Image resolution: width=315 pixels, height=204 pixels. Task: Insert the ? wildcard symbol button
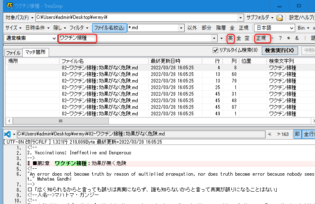[x=280, y=38]
